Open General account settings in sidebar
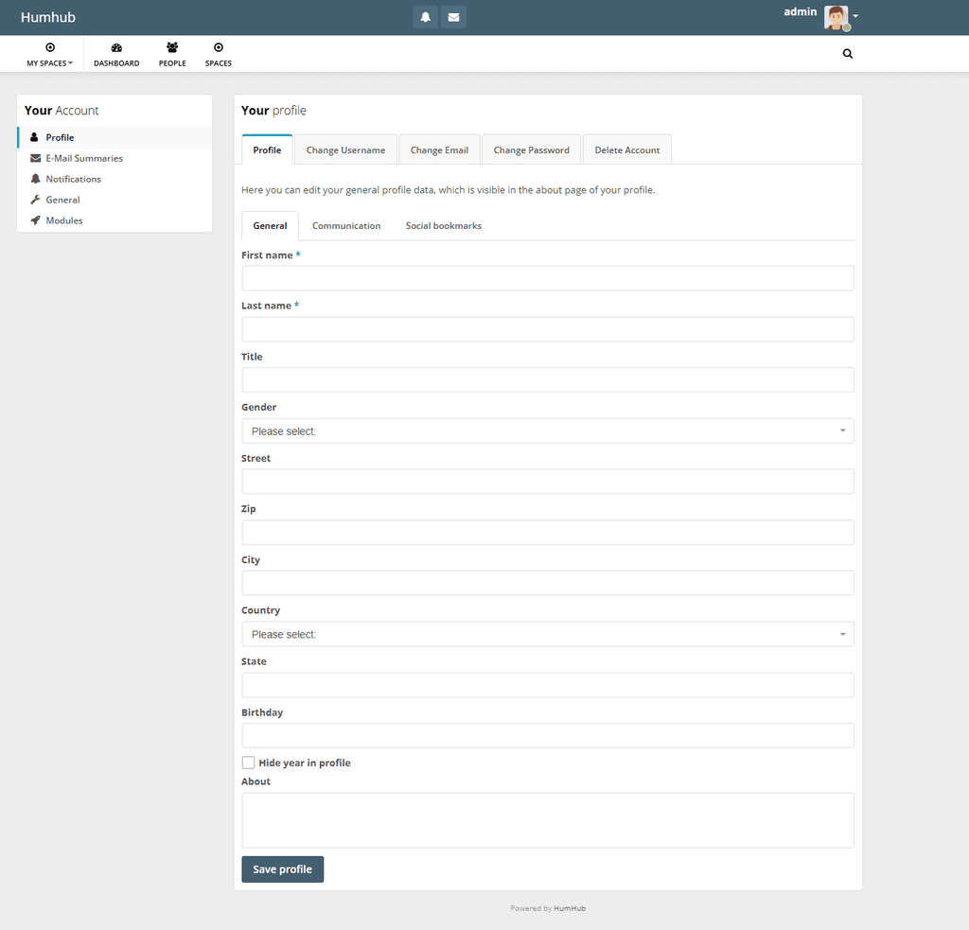This screenshot has width=969, height=930. click(62, 200)
